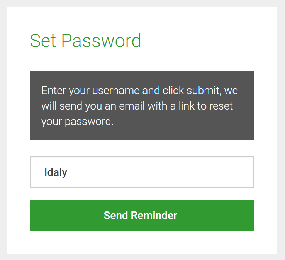This screenshot has width=285, height=260.
Task: Submit the password reset with green button
Action: [x=142, y=215]
